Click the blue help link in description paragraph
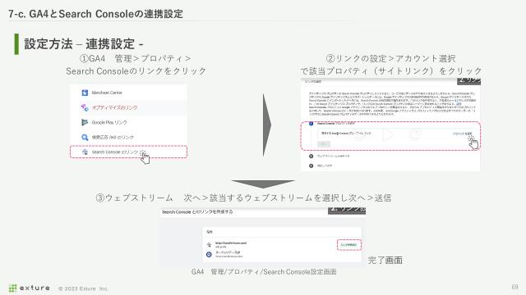The image size is (526, 295). coord(459,104)
